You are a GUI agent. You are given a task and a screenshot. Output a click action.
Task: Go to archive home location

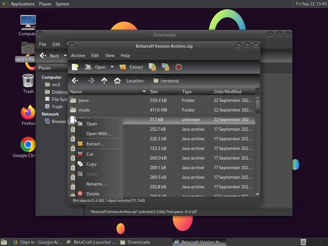pyautogui.click(x=117, y=80)
